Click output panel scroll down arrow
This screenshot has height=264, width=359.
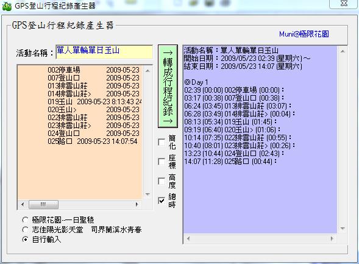click(343, 228)
